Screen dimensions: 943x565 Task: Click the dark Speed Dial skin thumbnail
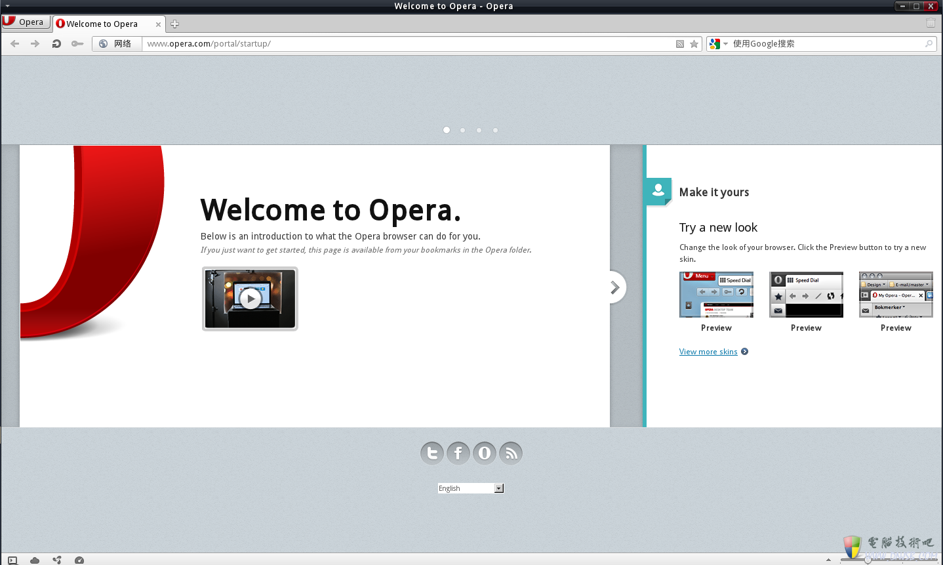click(x=806, y=295)
